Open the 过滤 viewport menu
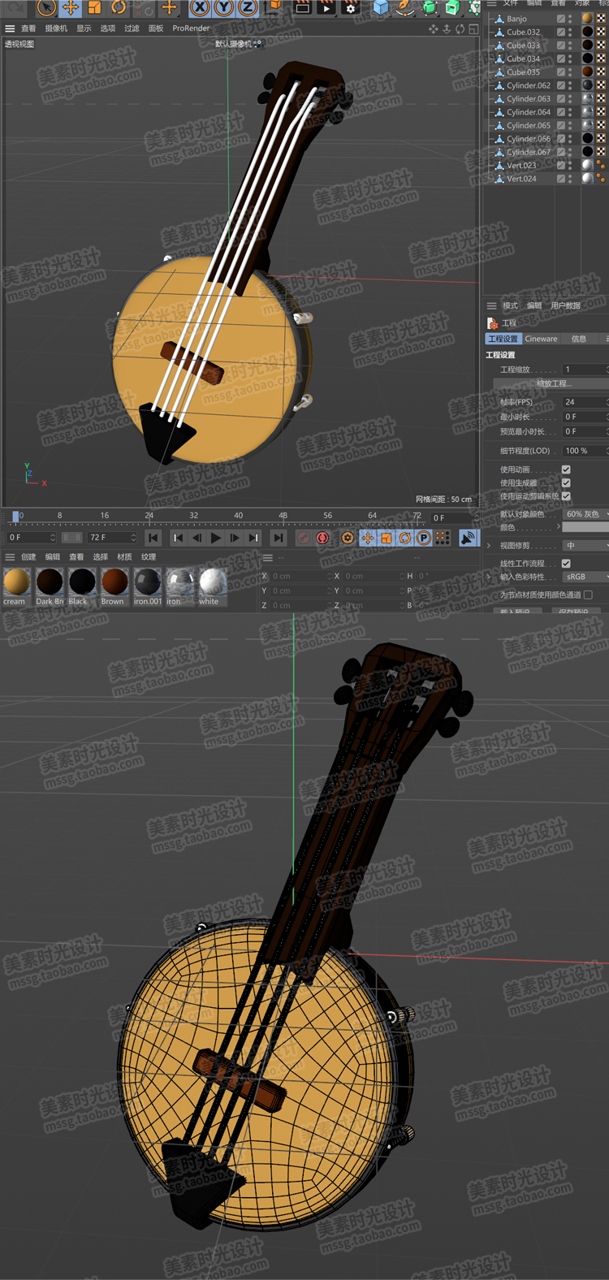Image resolution: width=609 pixels, height=1280 pixels. 132,28
